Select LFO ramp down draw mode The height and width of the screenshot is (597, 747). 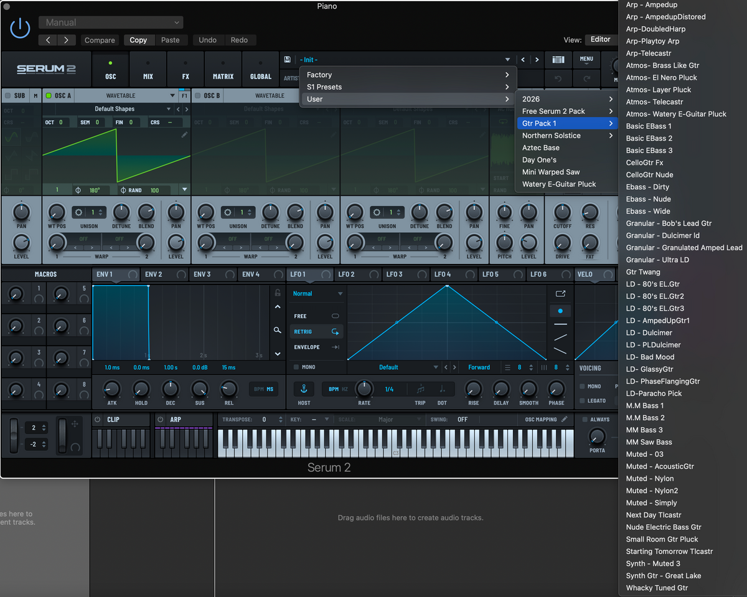pos(560,350)
